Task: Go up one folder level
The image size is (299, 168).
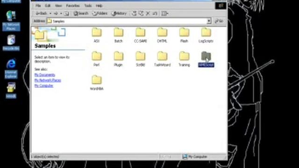Action: pos(66,14)
